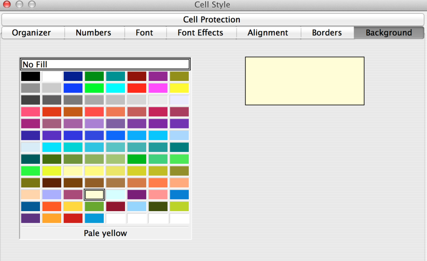
Task: Pick the black color swatch
Action: (x=30, y=76)
